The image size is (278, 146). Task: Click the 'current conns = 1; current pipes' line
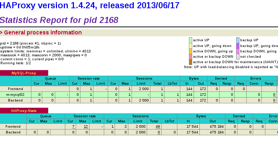point(32,59)
